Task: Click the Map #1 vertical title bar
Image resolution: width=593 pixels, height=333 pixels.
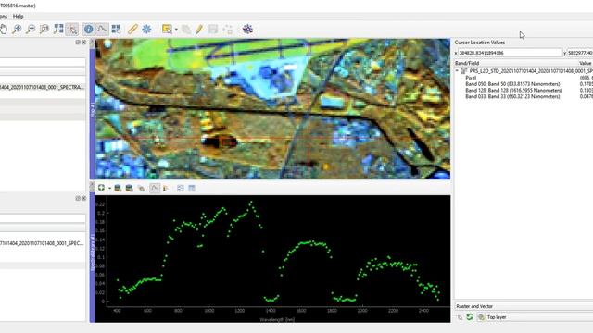Action: [93, 109]
